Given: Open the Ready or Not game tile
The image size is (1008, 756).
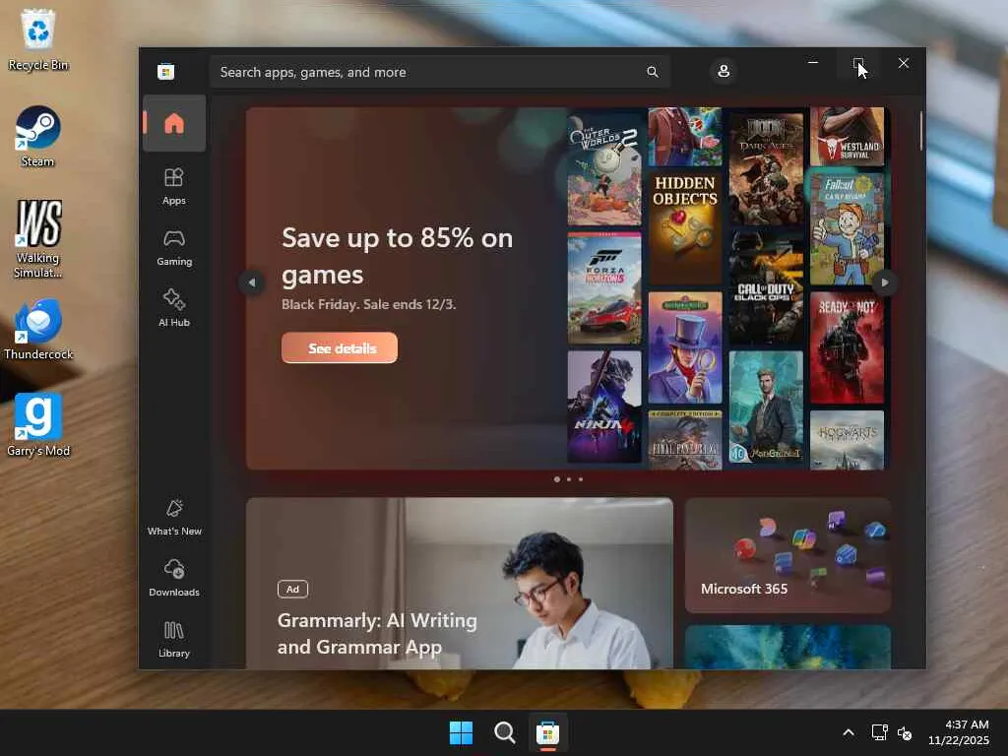Looking at the screenshot, I should tap(848, 347).
